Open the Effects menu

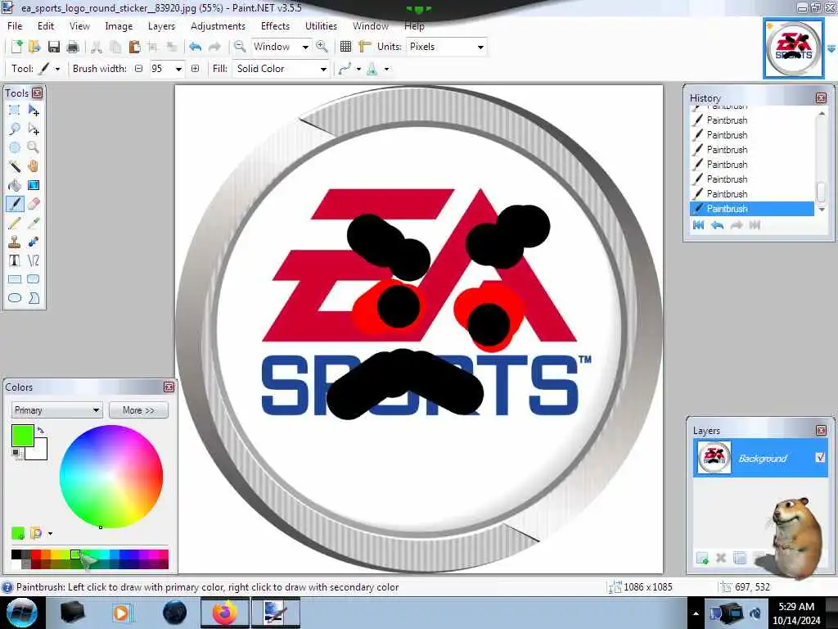(275, 25)
